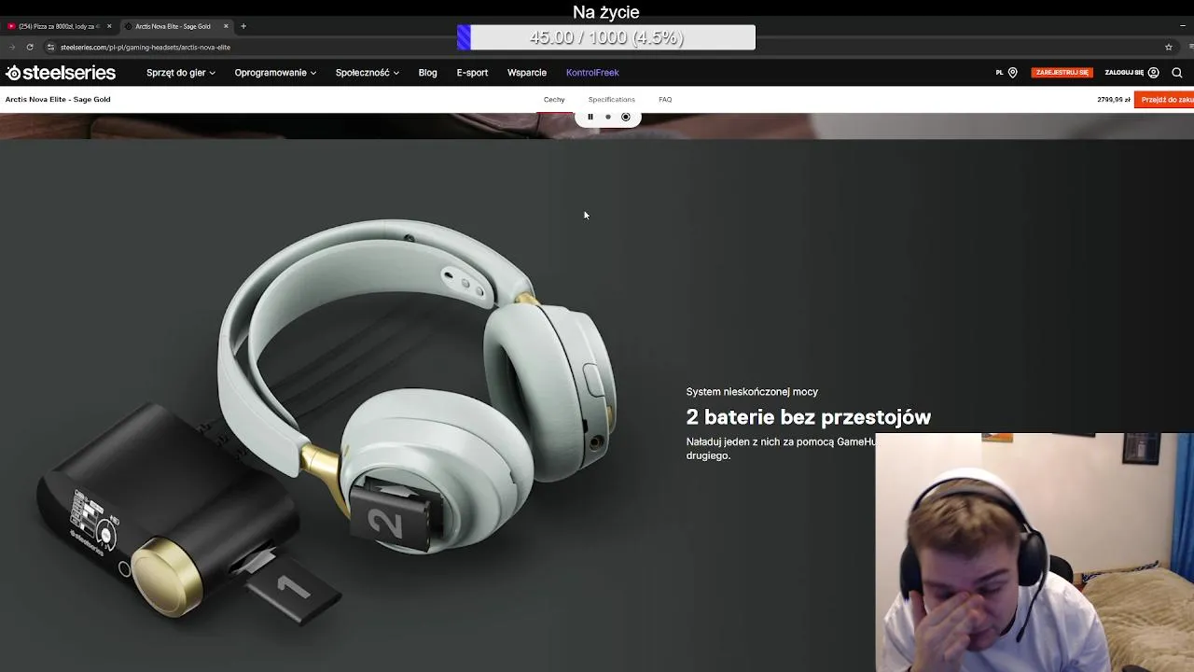Pause the hero carousel

coord(590,118)
